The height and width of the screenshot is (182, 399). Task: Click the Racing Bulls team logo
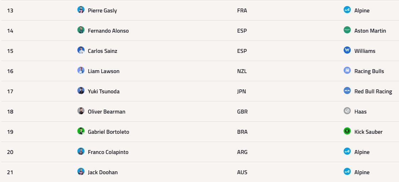pyautogui.click(x=347, y=70)
